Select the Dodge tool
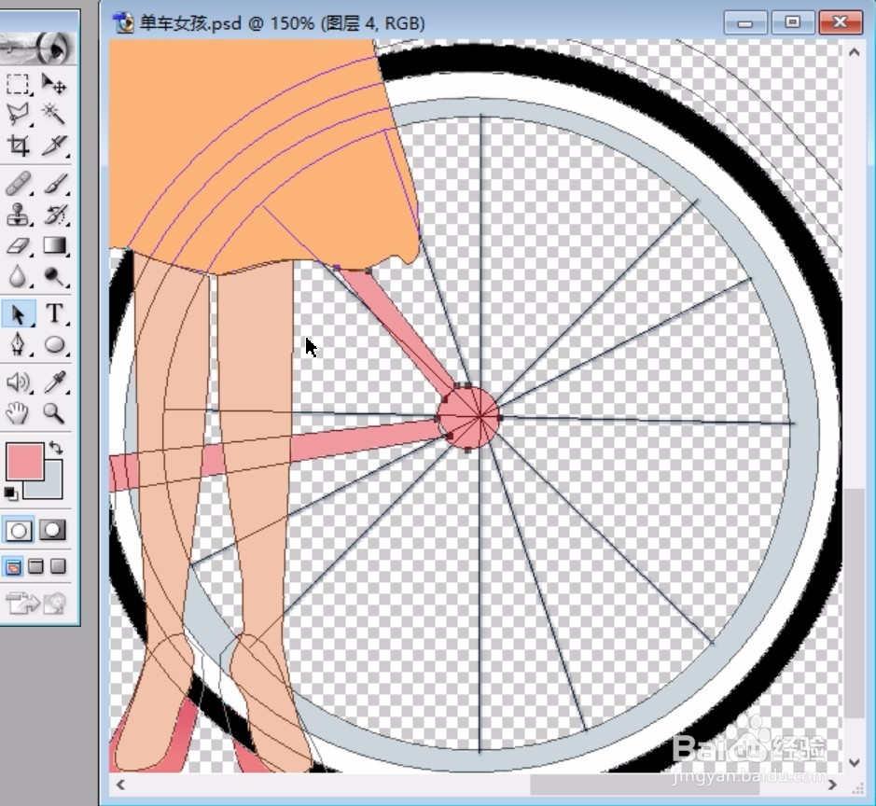 pos(54,276)
